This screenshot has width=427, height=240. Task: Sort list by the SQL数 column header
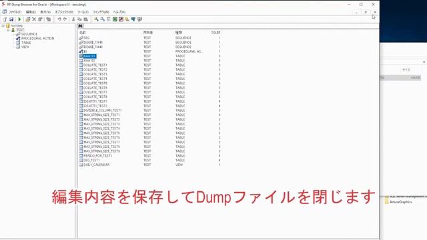(216, 33)
